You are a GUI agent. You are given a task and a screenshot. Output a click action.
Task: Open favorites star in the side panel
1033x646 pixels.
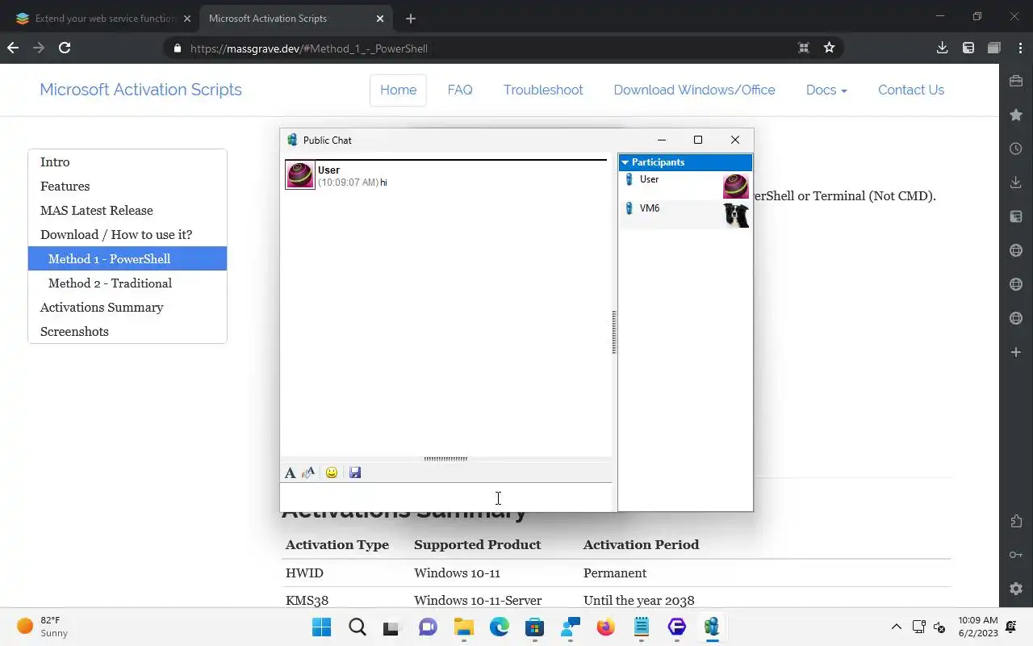point(1016,115)
